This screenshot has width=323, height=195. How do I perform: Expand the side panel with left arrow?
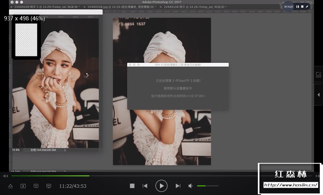coord(319,95)
